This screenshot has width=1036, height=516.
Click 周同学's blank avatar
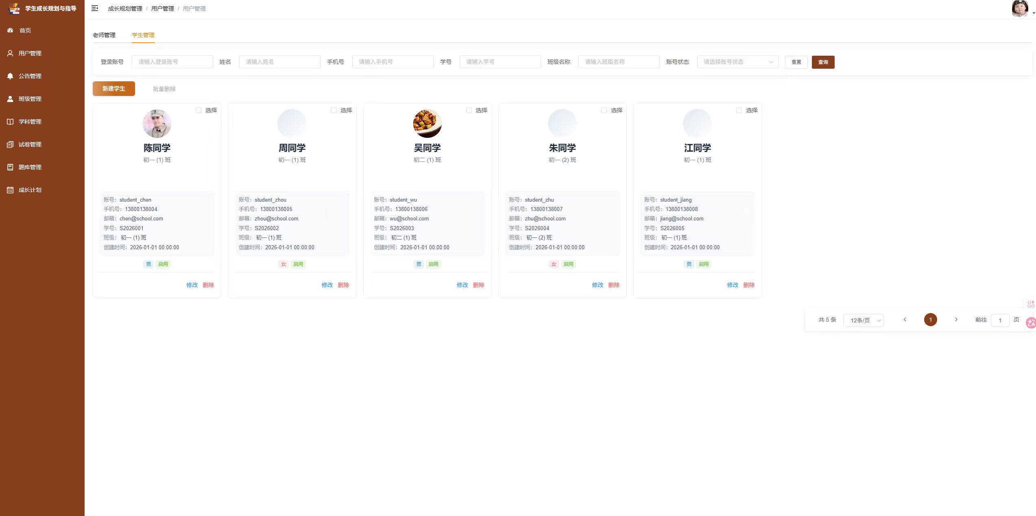pos(292,124)
